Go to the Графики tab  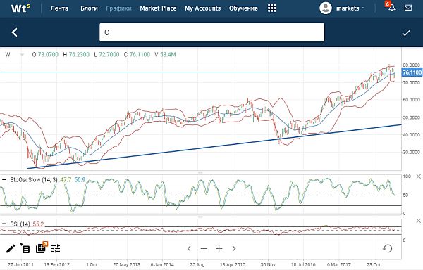click(x=118, y=8)
